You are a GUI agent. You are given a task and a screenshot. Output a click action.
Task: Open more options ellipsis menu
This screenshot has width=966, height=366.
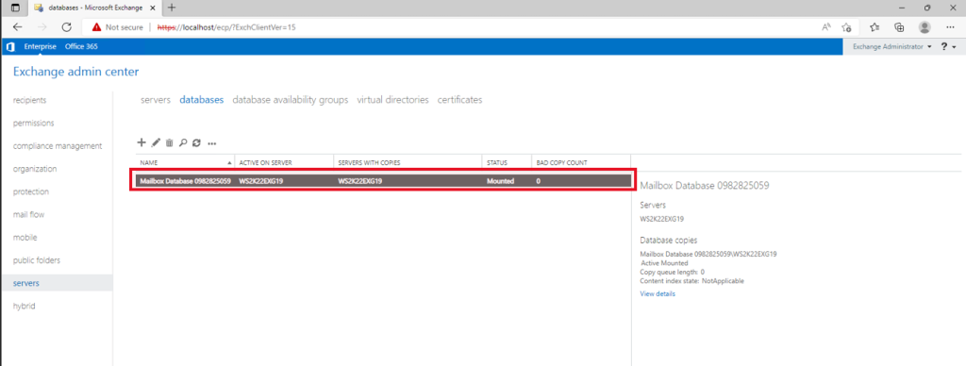(212, 143)
